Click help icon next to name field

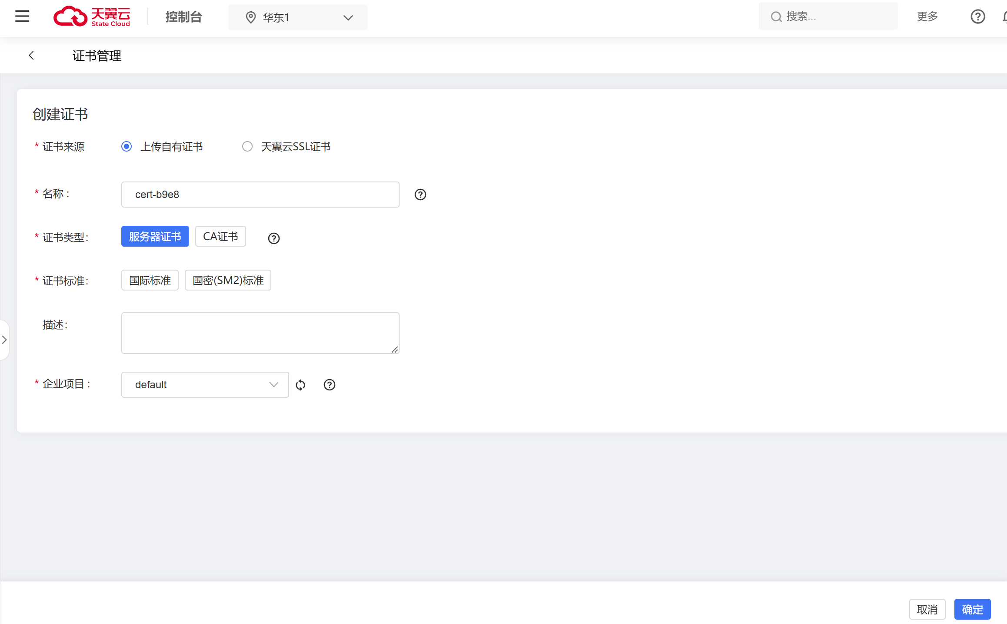[420, 195]
